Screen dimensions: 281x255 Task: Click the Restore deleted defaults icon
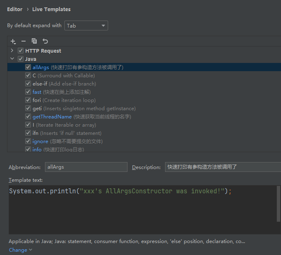[x=45, y=41]
